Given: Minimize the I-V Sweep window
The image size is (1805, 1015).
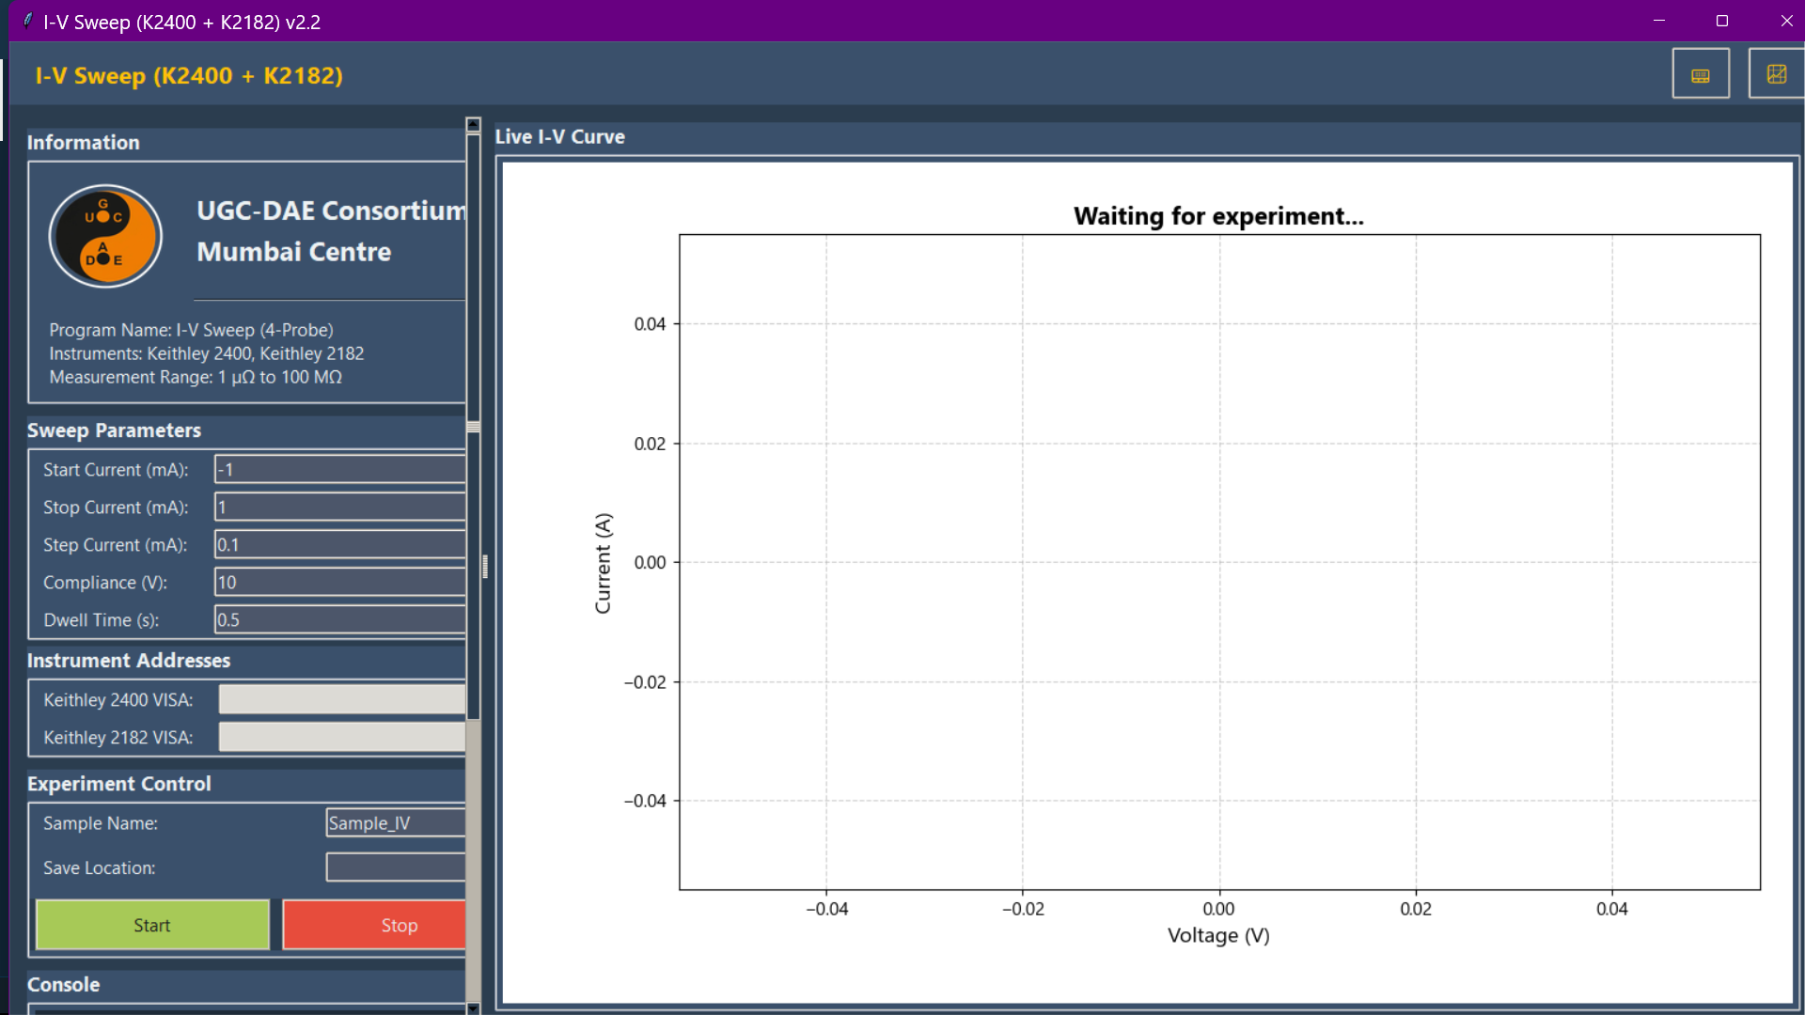Looking at the screenshot, I should coord(1658,21).
